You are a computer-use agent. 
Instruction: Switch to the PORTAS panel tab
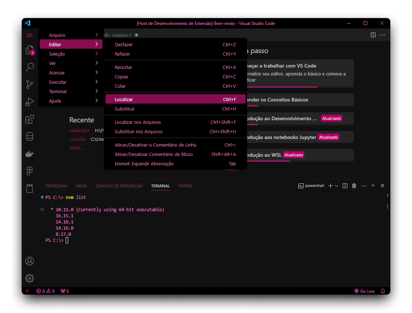pyautogui.click(x=185, y=186)
